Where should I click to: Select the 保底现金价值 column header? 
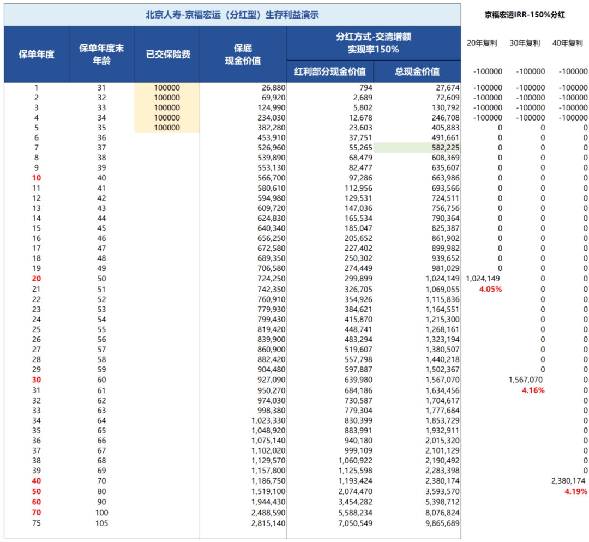point(243,55)
